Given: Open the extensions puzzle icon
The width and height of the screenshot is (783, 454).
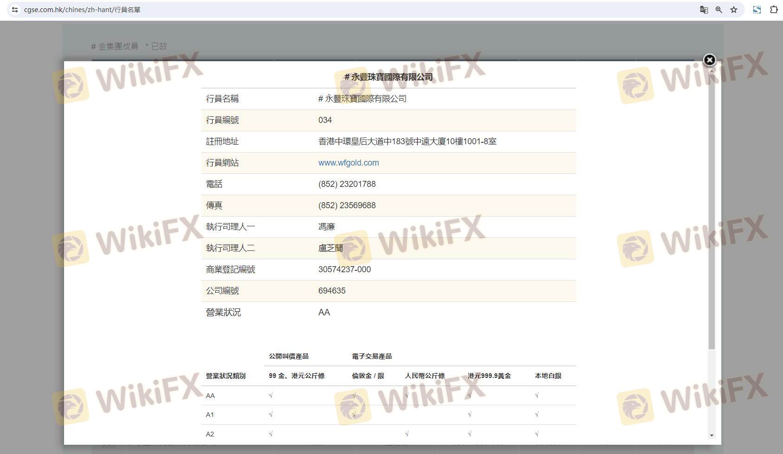Looking at the screenshot, I should 774,9.
